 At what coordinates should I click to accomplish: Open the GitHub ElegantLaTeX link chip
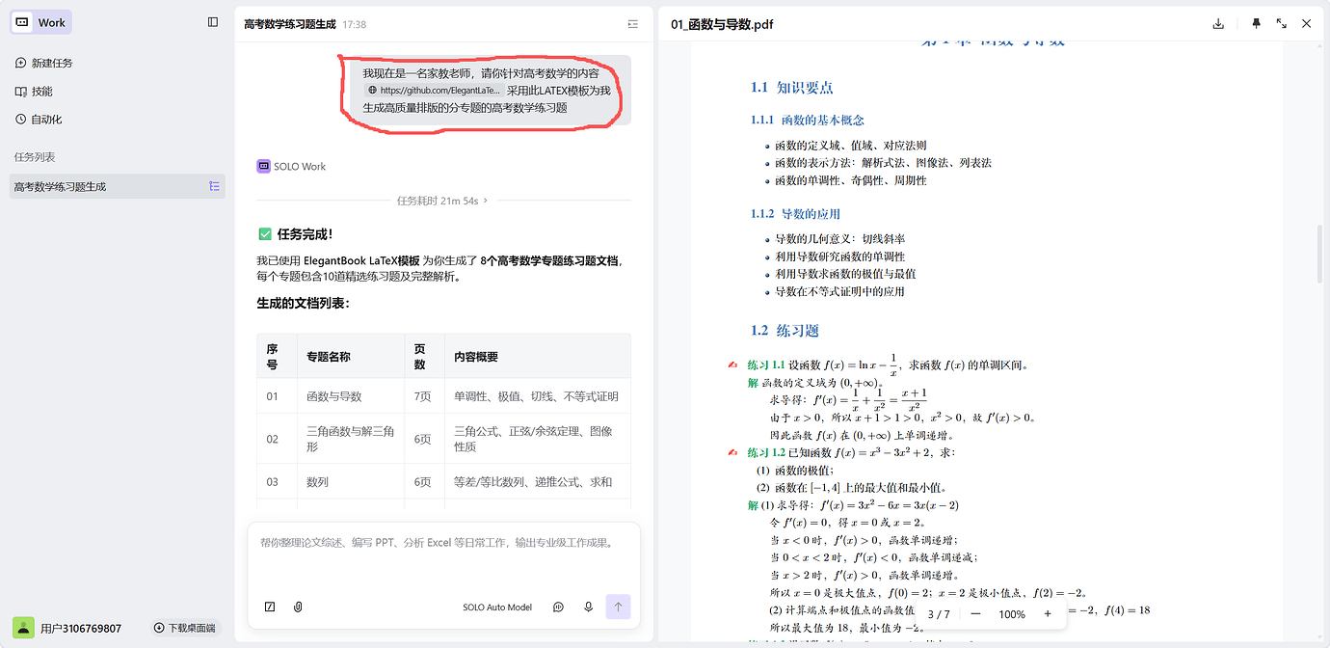434,91
